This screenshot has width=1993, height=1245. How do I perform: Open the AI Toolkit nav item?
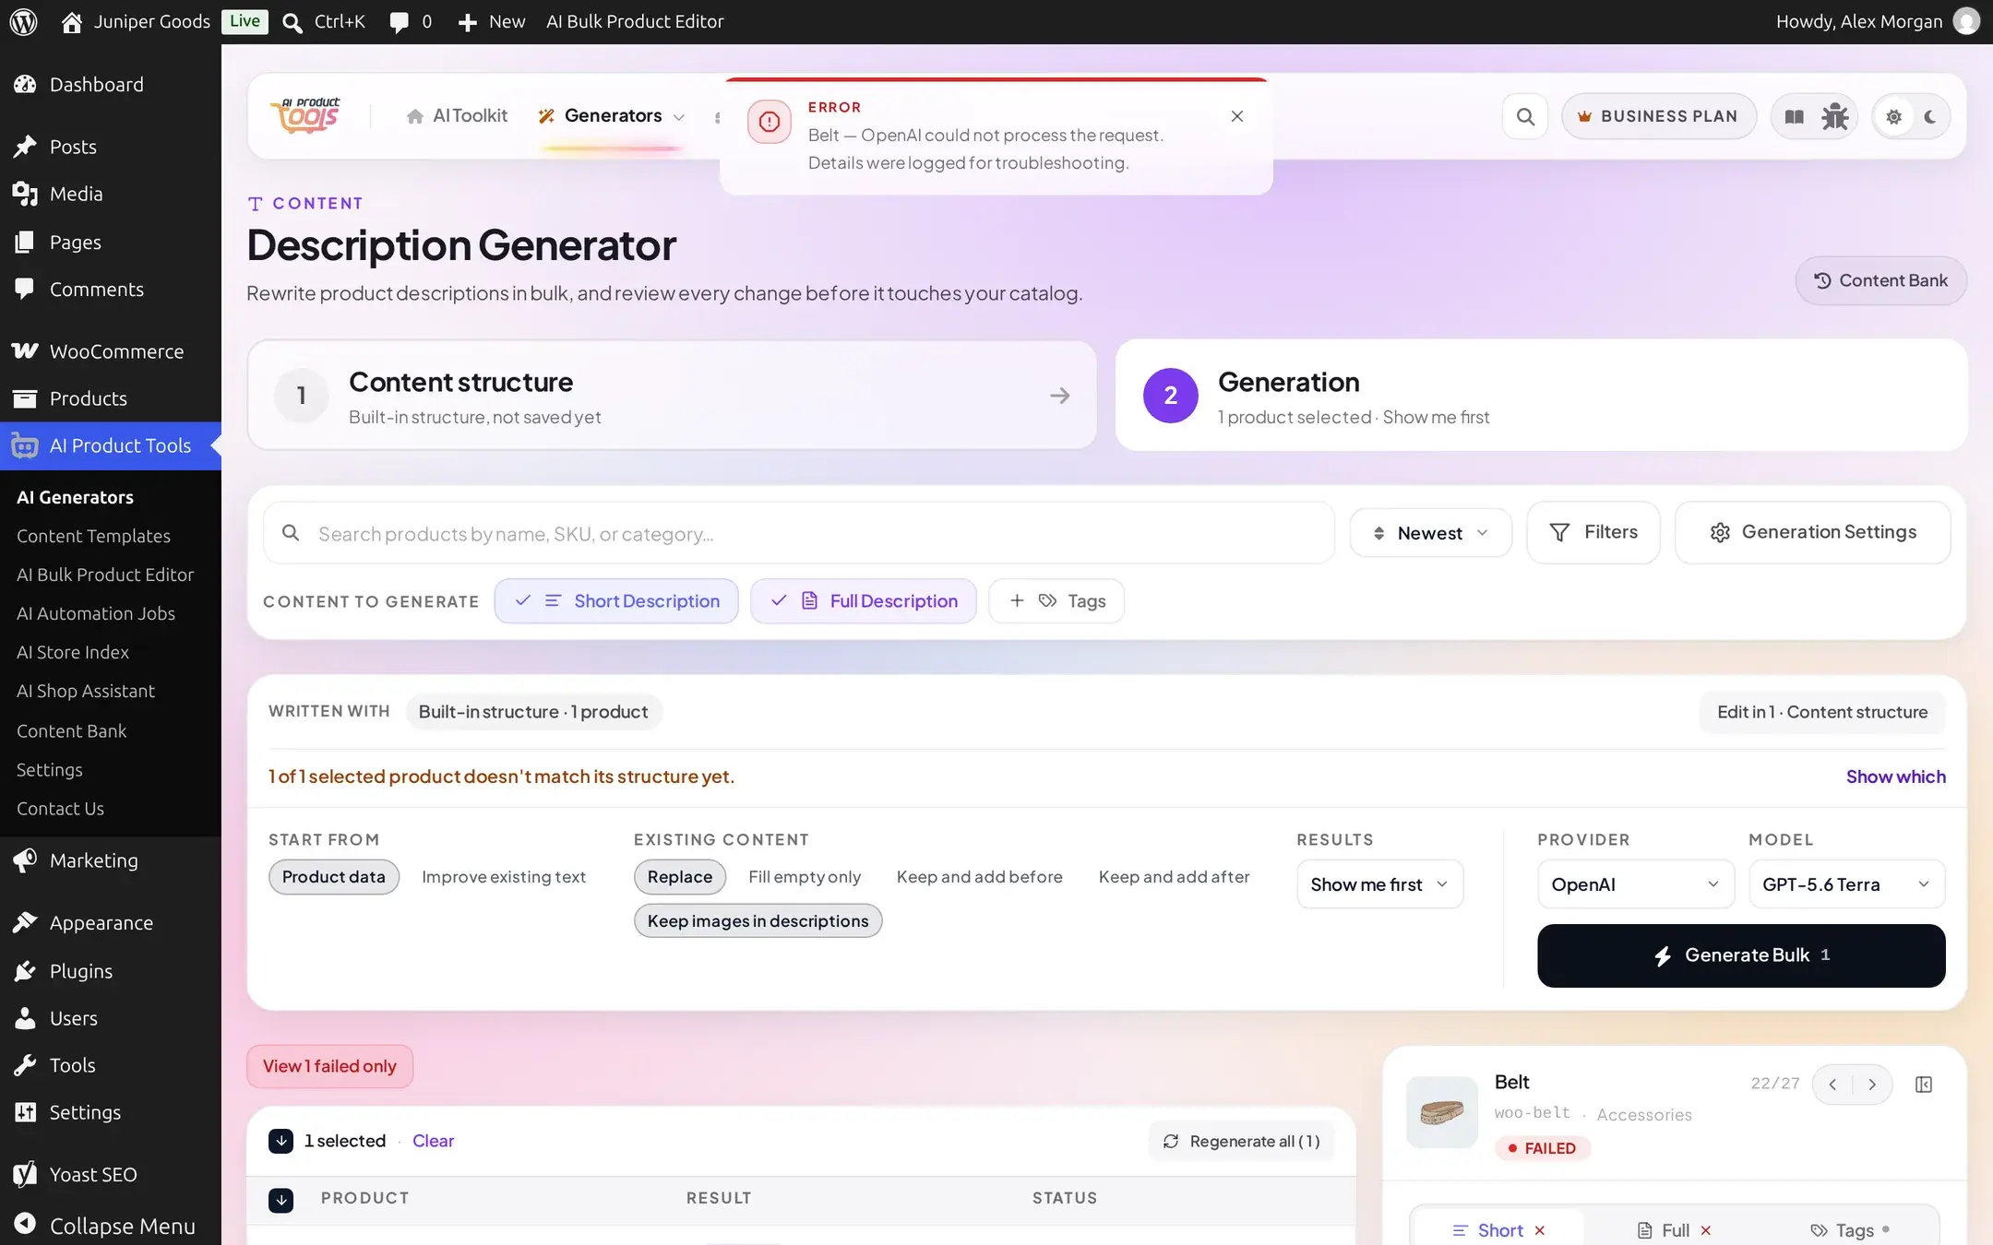(x=457, y=116)
